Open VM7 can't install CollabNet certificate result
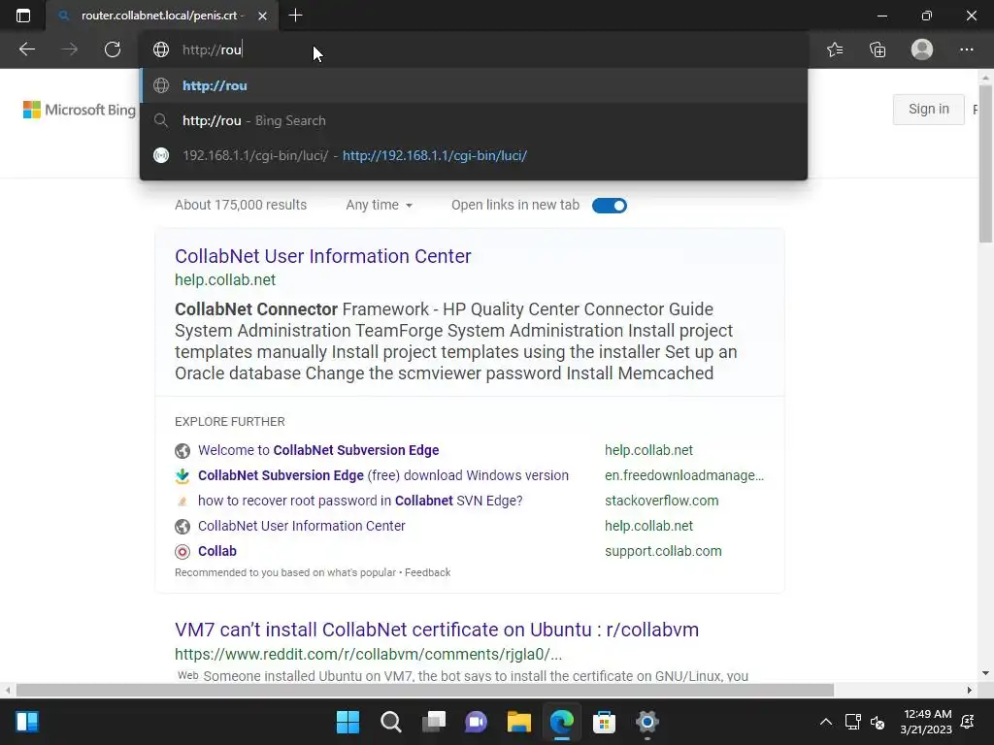 point(437,630)
